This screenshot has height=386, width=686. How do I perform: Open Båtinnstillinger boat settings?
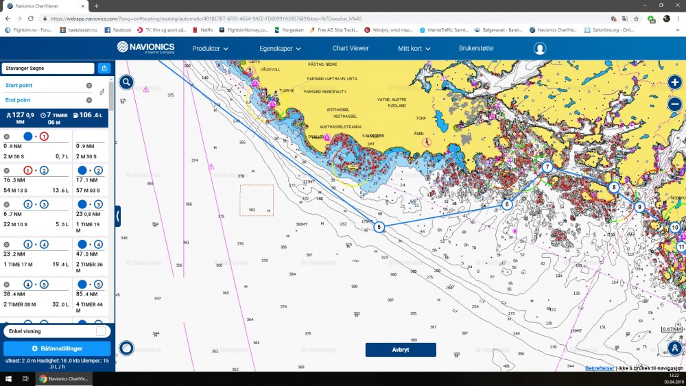coord(58,349)
